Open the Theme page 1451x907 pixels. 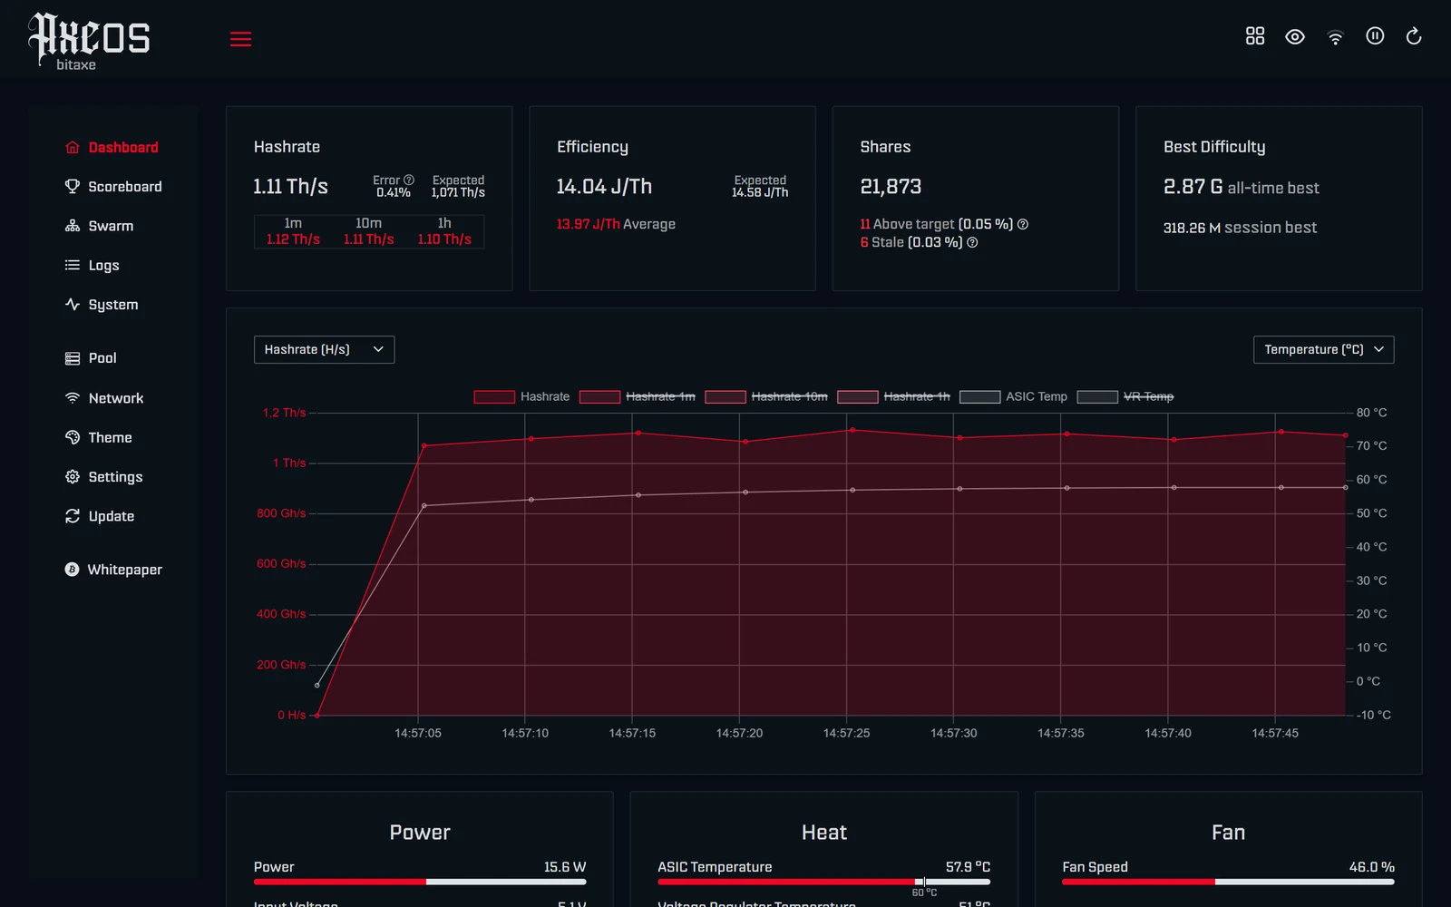click(x=98, y=437)
